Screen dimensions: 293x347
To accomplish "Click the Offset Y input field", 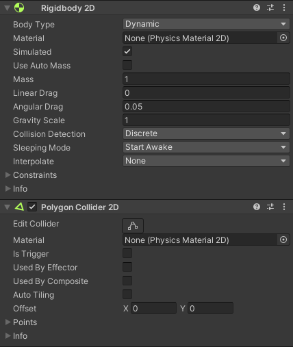I will coord(210,308).
